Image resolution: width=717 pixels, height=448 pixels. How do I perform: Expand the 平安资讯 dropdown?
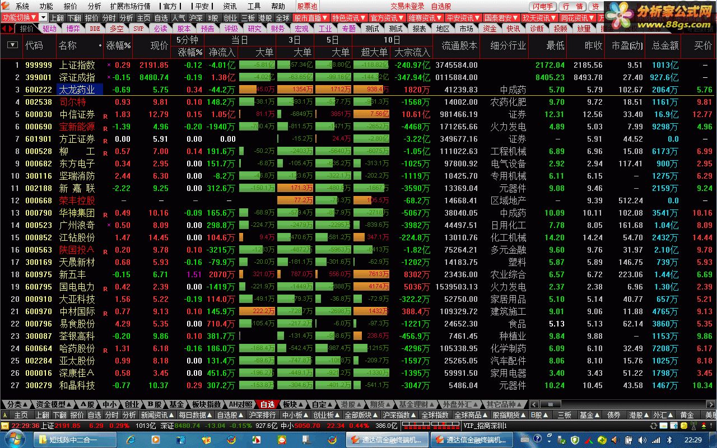(x=463, y=17)
